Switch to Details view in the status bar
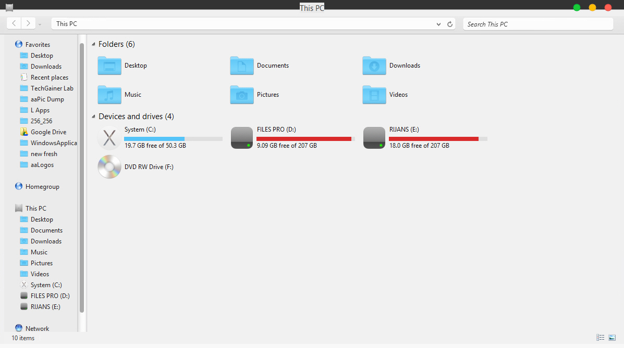 click(x=600, y=337)
